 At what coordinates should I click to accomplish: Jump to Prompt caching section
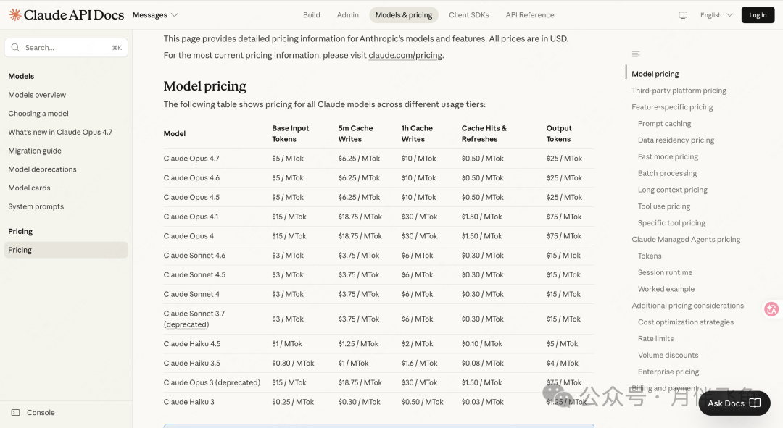click(x=665, y=124)
